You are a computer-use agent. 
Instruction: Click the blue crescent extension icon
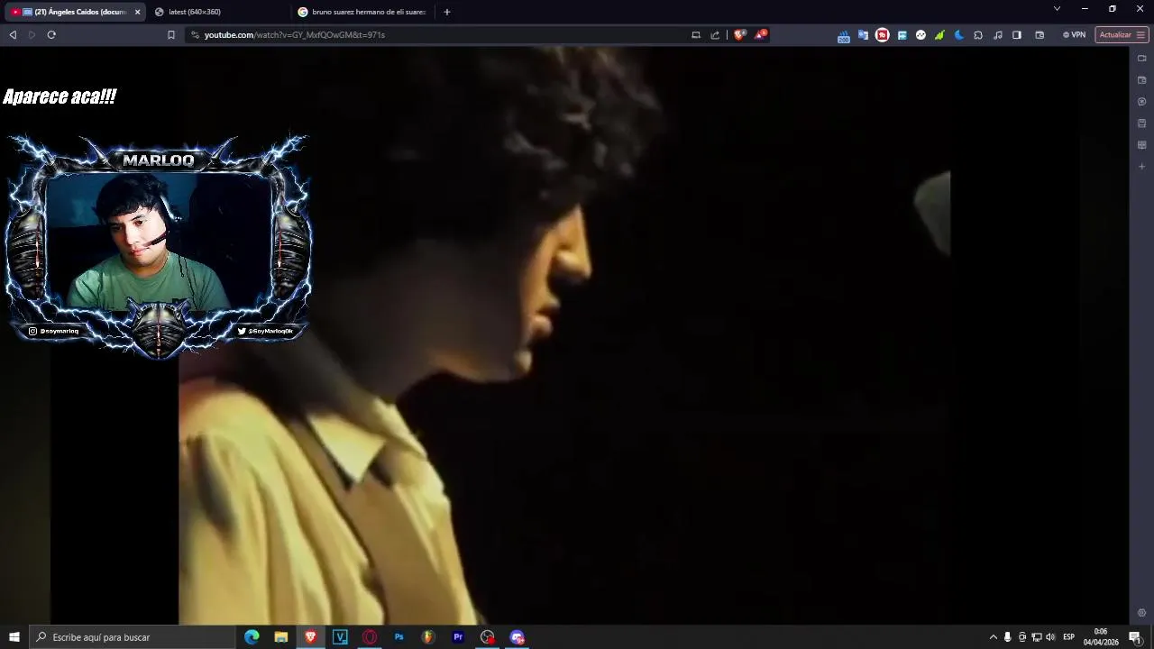click(x=958, y=35)
